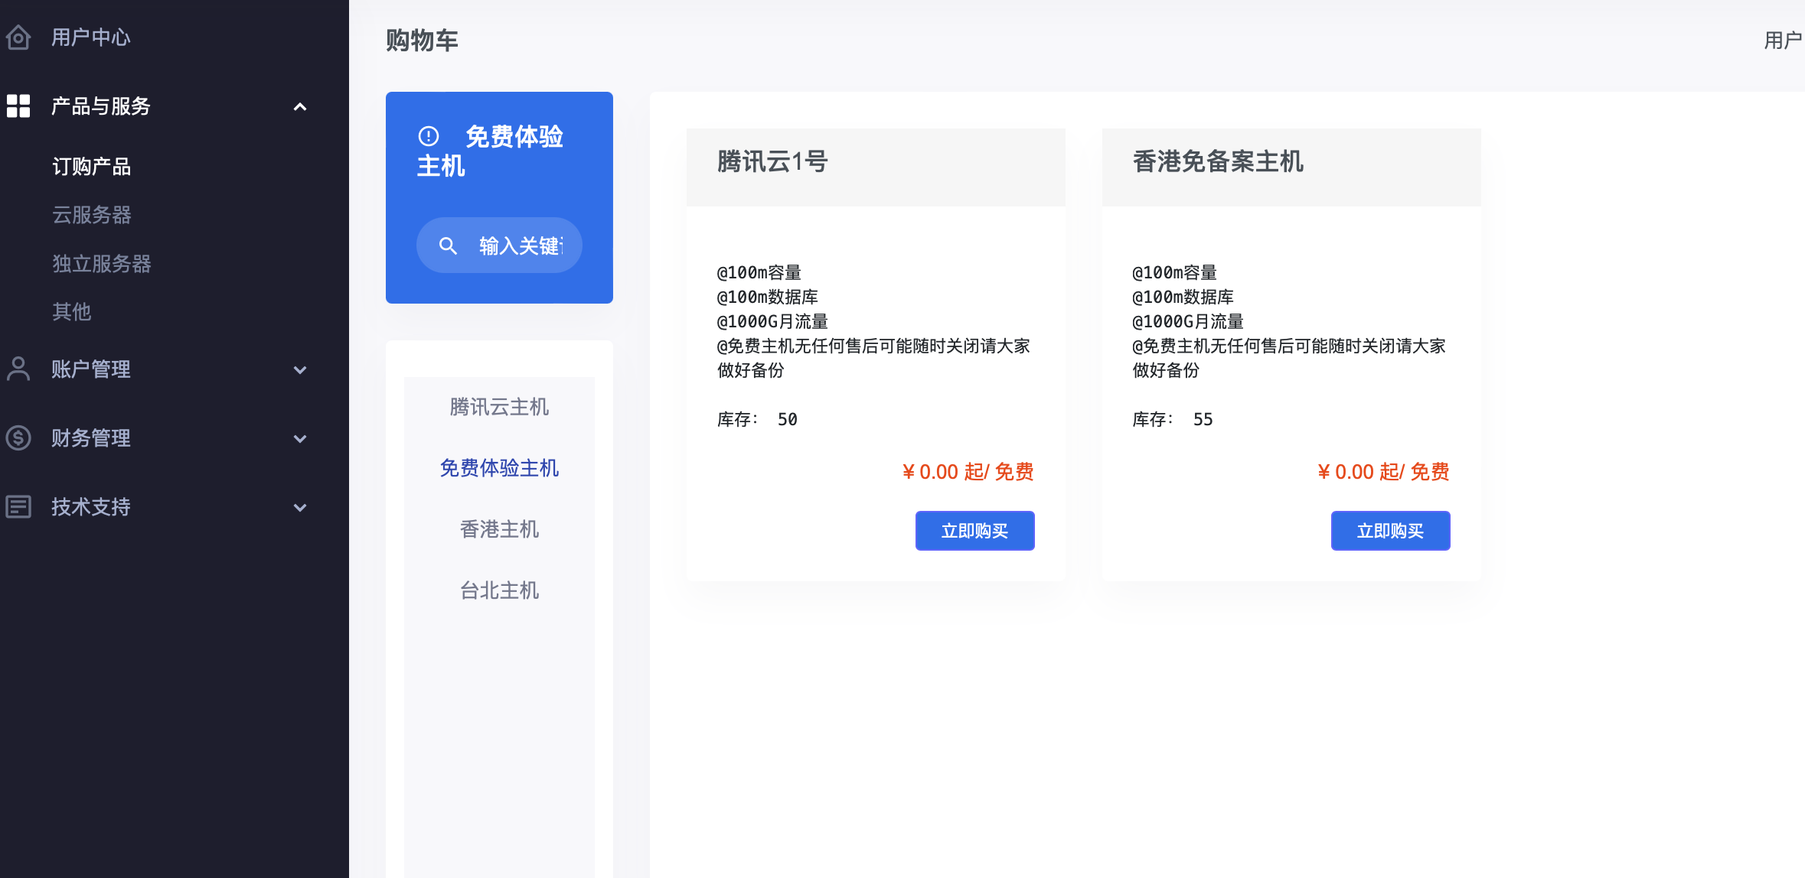The height and width of the screenshot is (878, 1805).
Task: Open the 订购产品 submenu item
Action: tap(91, 167)
